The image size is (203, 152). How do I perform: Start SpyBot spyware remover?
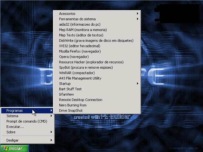coord(97,67)
